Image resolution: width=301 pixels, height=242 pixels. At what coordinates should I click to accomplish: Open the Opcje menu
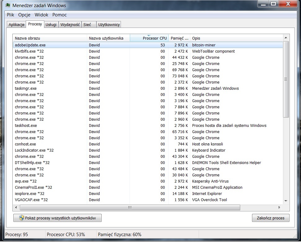point(24,15)
